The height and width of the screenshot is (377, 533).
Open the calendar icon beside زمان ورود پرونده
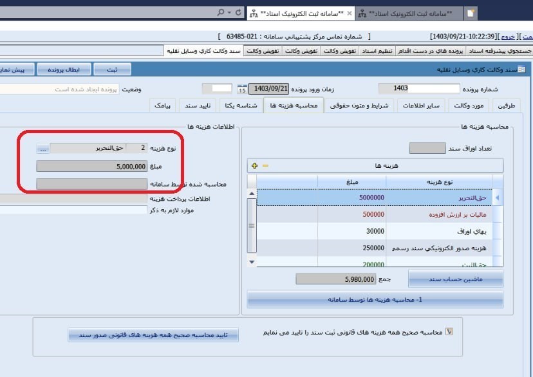pos(241,87)
